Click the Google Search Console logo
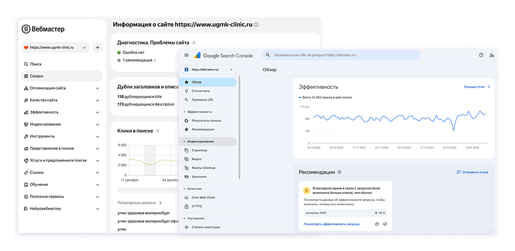 224,55
